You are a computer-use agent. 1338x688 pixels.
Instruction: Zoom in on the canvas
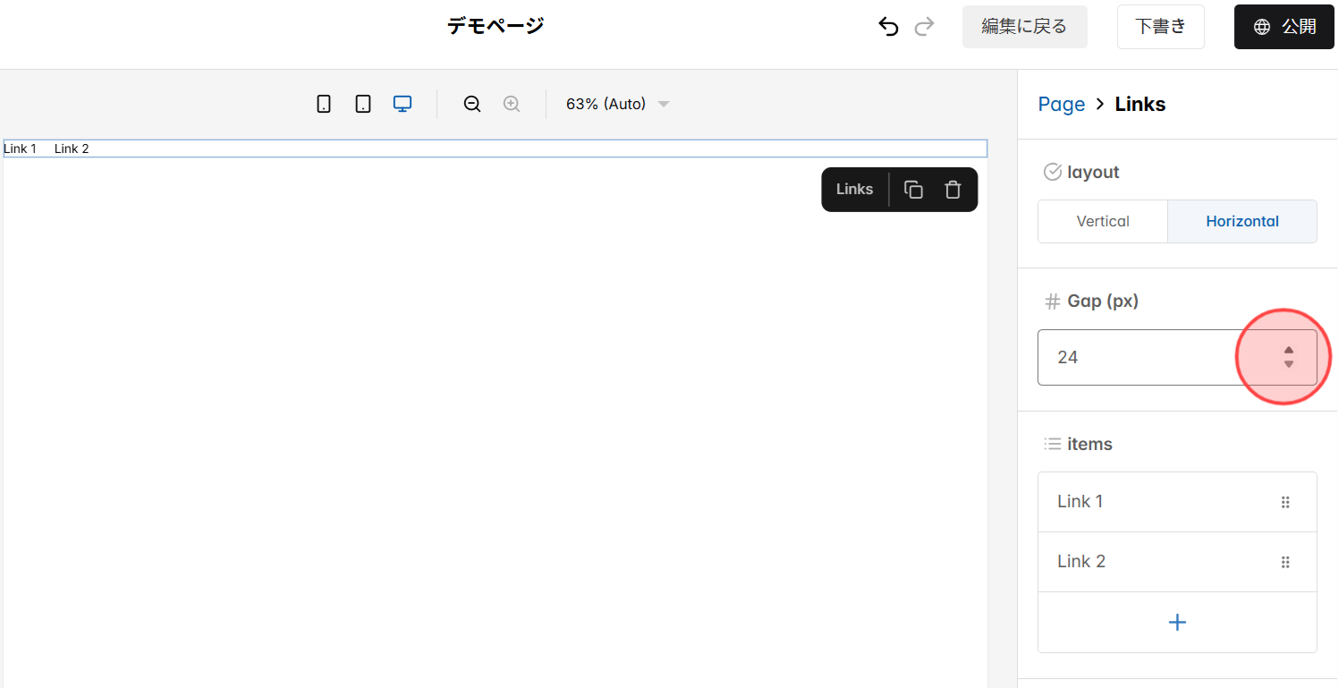click(x=511, y=104)
